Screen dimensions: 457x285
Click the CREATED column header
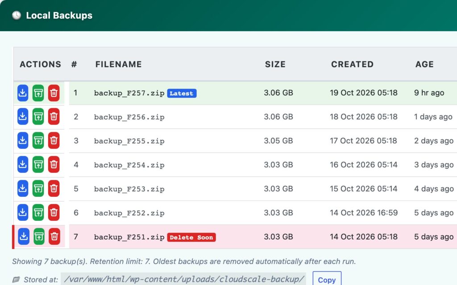(352, 64)
